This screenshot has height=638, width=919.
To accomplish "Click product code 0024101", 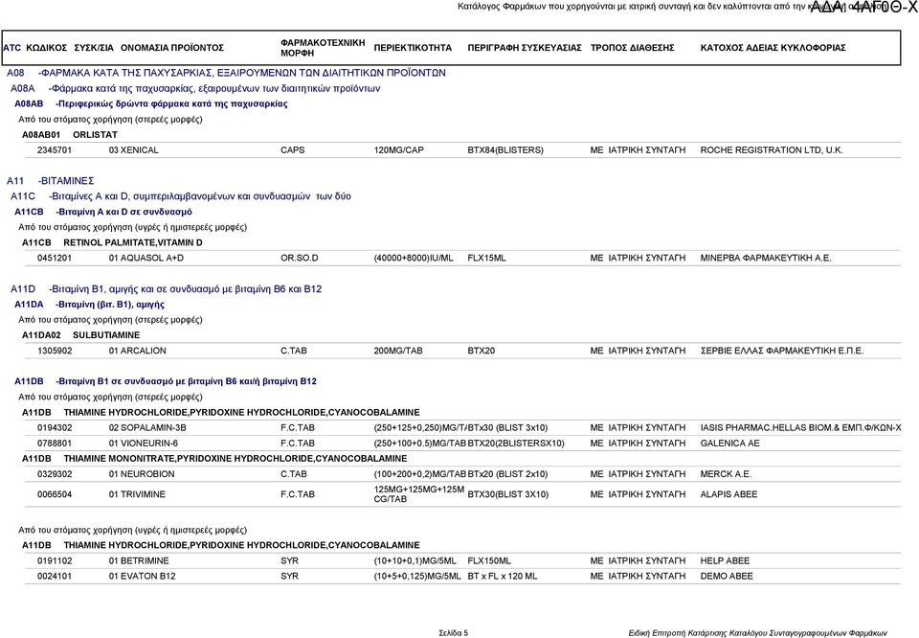I will [55, 577].
